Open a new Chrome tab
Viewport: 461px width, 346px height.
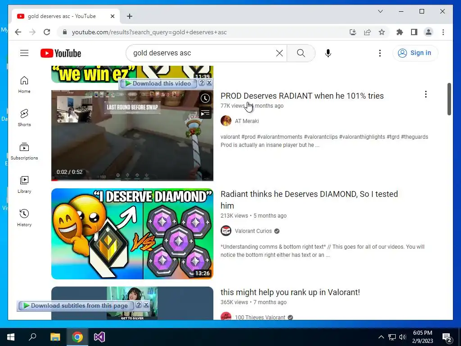[x=130, y=16]
